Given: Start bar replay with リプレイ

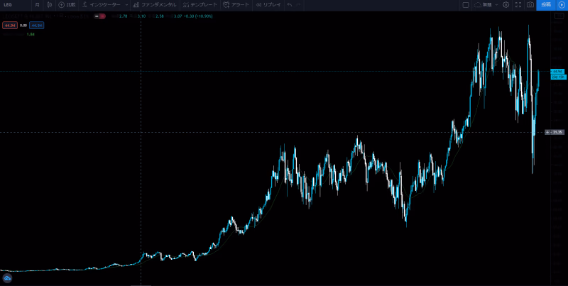Looking at the screenshot, I should pos(268,4).
